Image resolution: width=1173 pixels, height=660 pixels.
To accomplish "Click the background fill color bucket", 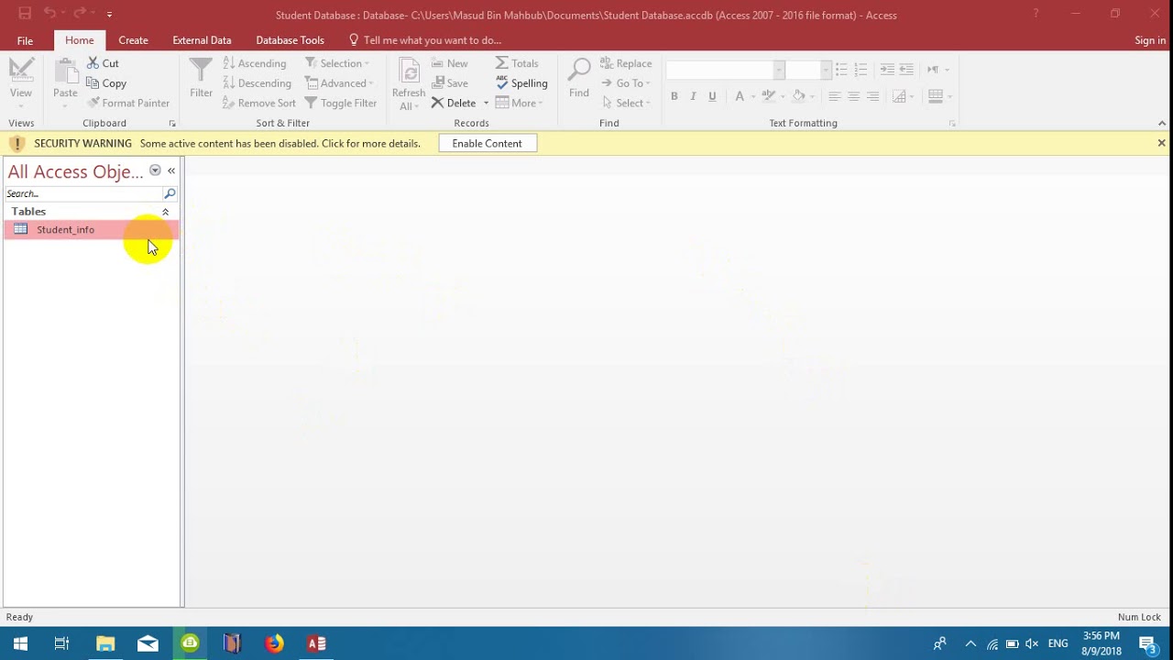I will 798,96.
